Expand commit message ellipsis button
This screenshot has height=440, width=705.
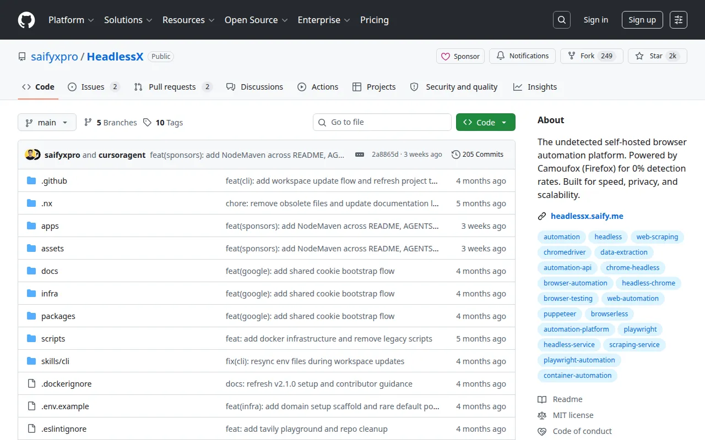point(360,155)
